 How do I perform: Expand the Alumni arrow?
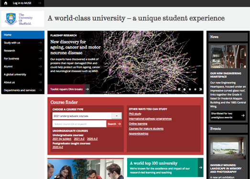pos(40,66)
